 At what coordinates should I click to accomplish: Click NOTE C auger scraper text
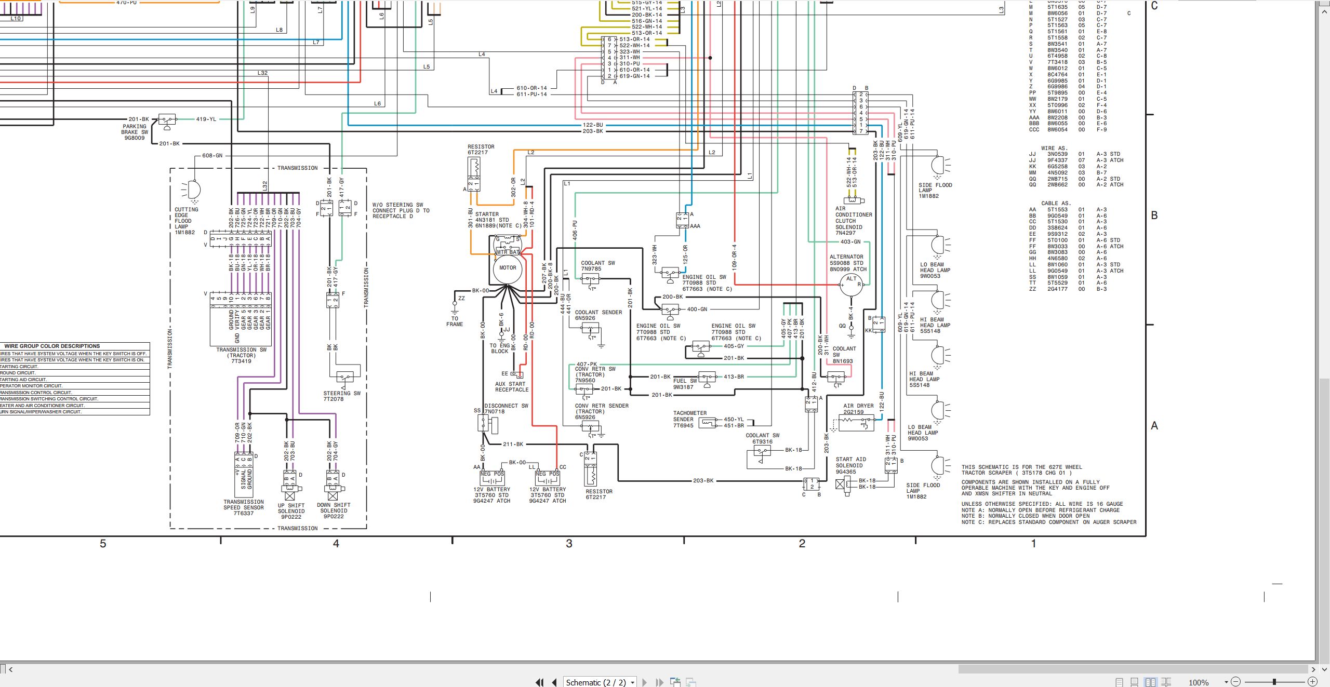1049,522
